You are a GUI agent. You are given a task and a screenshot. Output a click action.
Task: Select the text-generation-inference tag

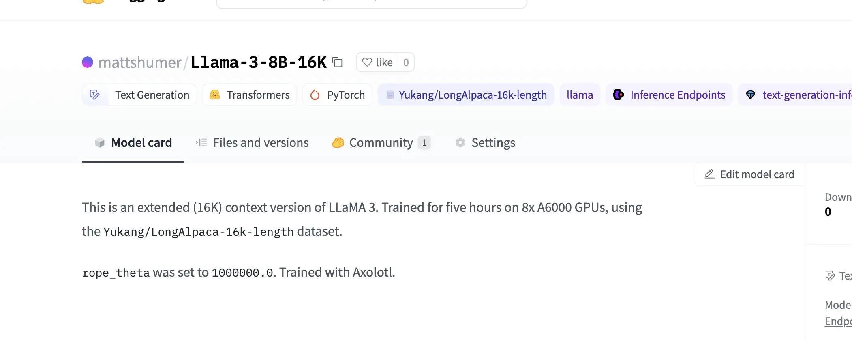tap(795, 95)
